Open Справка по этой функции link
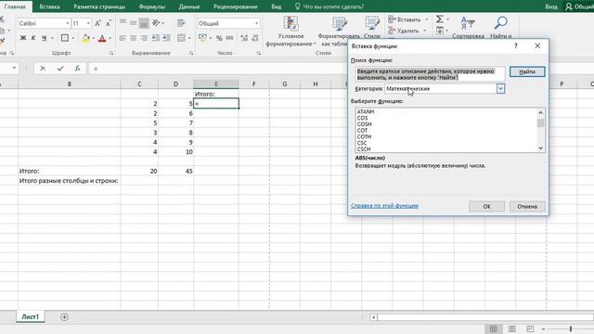The image size is (594, 334). pyautogui.click(x=384, y=206)
